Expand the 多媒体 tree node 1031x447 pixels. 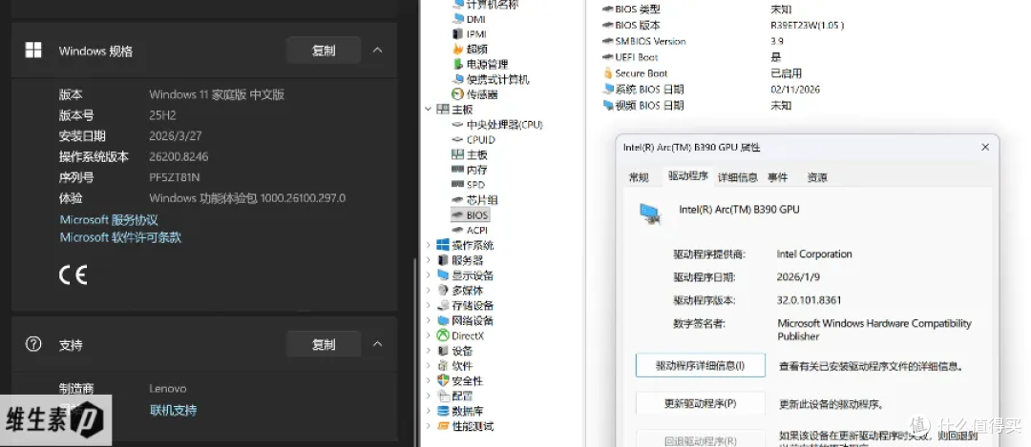[428, 290]
